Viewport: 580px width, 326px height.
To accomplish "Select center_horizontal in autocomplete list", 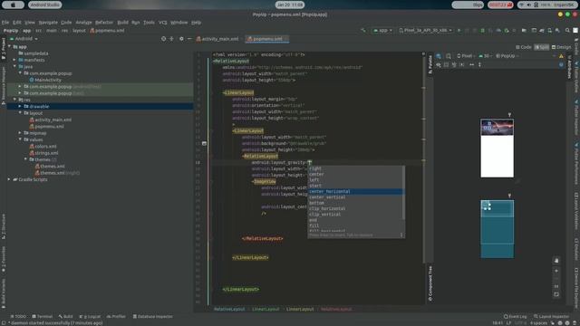I will click(x=356, y=191).
